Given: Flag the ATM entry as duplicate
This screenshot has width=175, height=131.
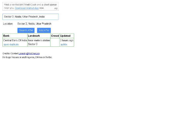Looking at the screenshot, I should [14, 44].
